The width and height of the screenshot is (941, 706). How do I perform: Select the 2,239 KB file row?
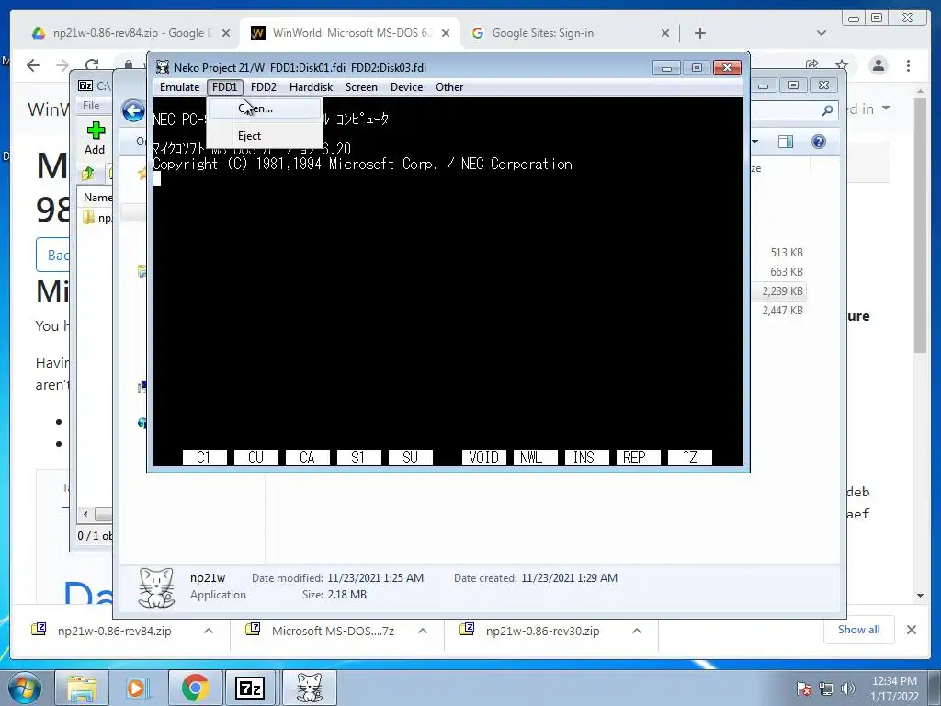(778, 291)
